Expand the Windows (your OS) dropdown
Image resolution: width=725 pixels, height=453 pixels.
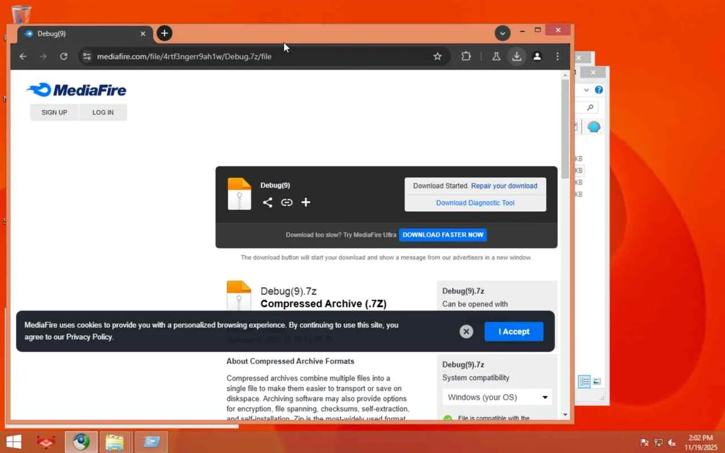497,398
